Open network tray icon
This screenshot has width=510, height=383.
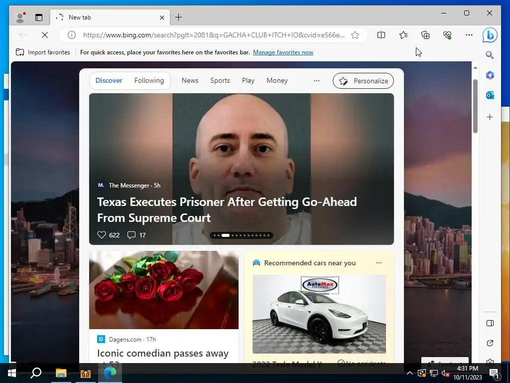434,373
